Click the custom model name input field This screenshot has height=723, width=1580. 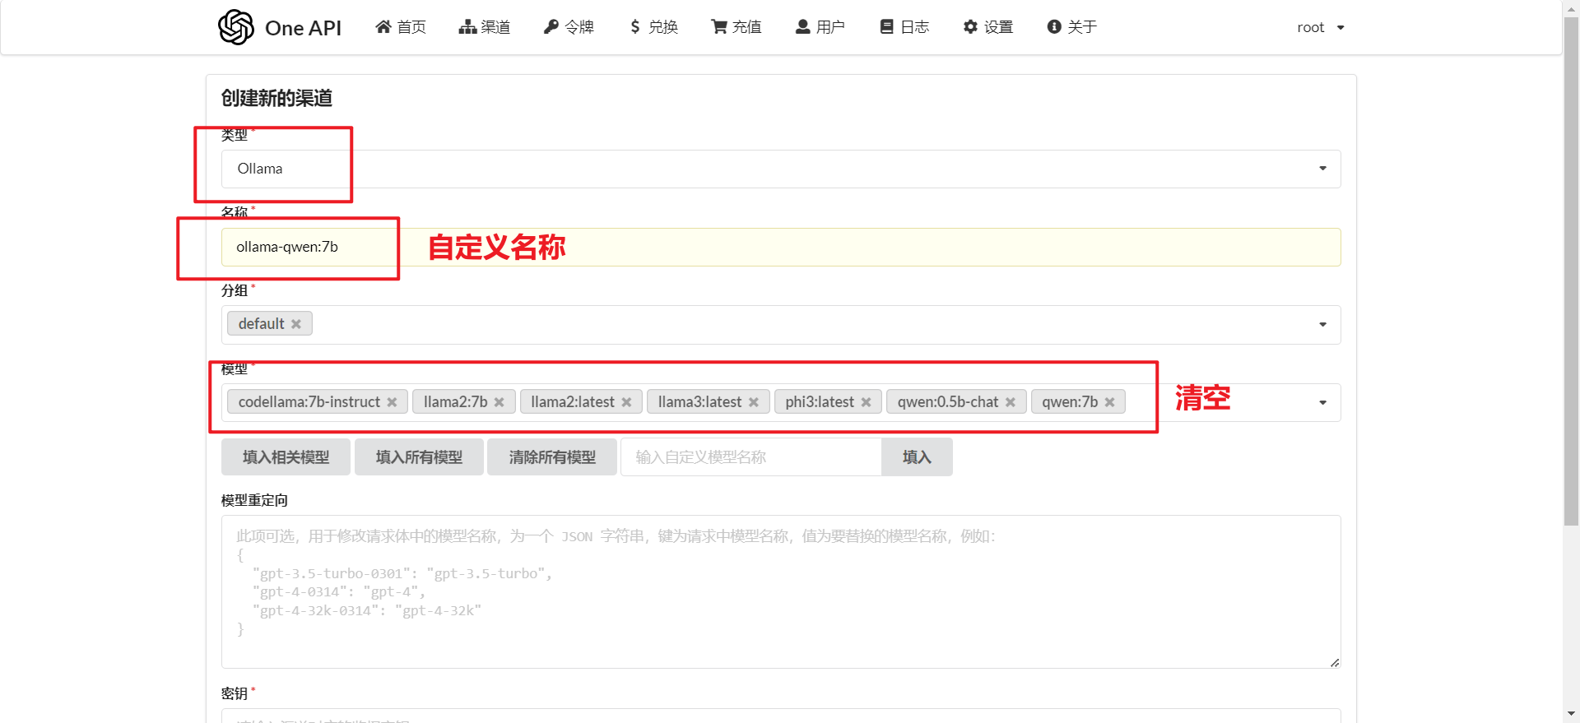click(x=750, y=457)
